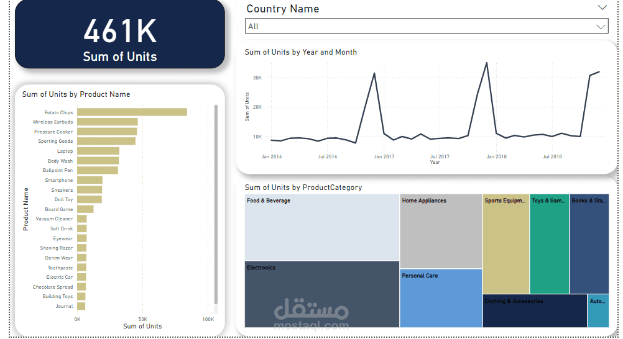623x339 pixels.
Task: Click 'Sum of Units by Year and Month' title
Action: 301,52
